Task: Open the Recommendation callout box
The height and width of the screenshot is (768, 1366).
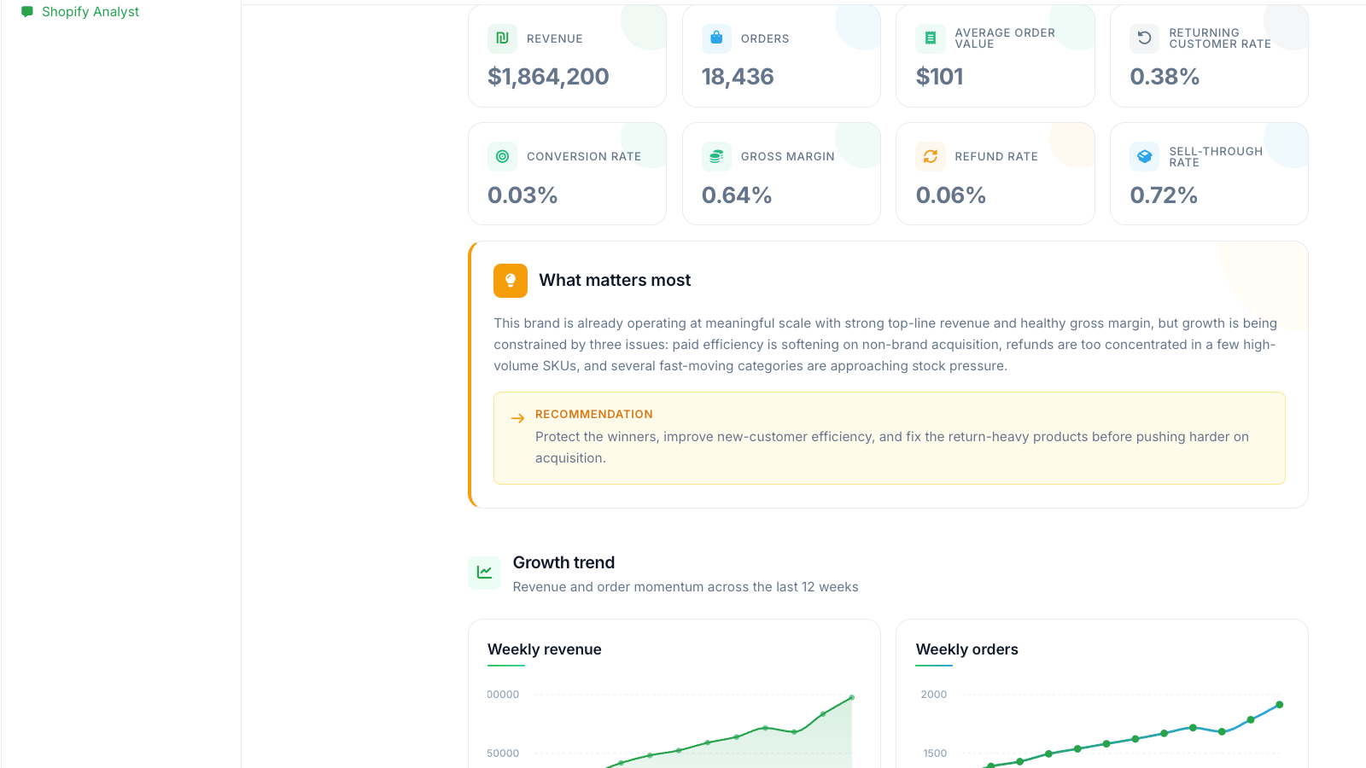Action: [x=890, y=439]
